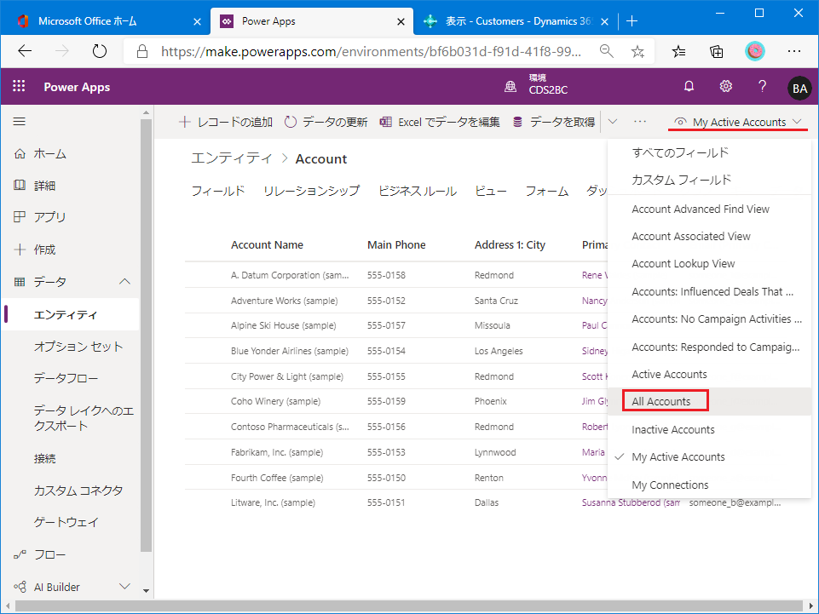819x614 pixels.
Task: Open the help question mark icon
Action: pyautogui.click(x=762, y=87)
